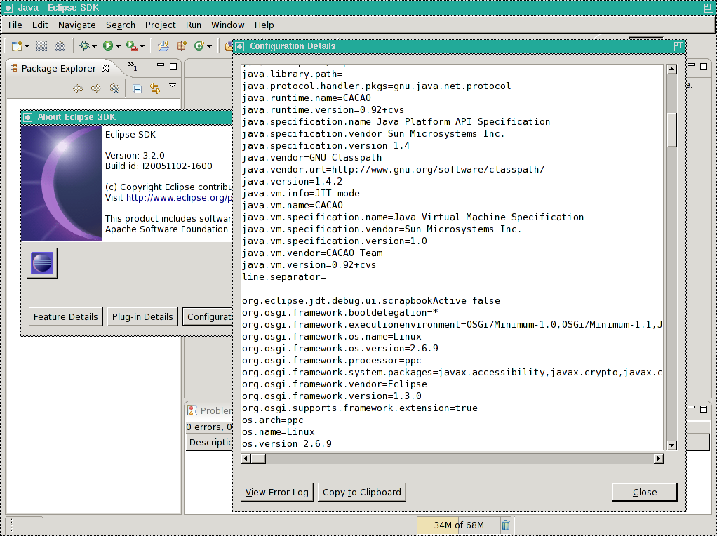Show hidden tabs list next to Package Explorer
Viewport: 717px width, 536px height.
point(133,67)
